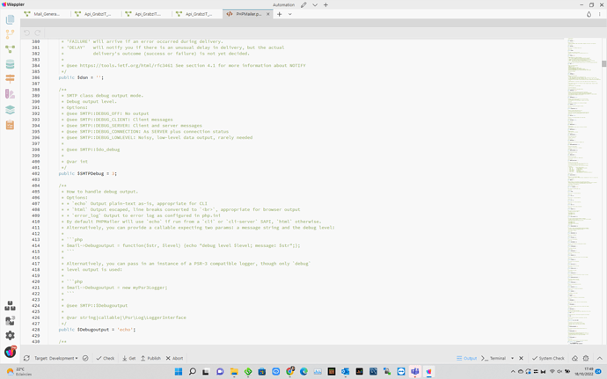This screenshot has width=607, height=379.
Task: Click the Abort button
Action: [x=174, y=358]
